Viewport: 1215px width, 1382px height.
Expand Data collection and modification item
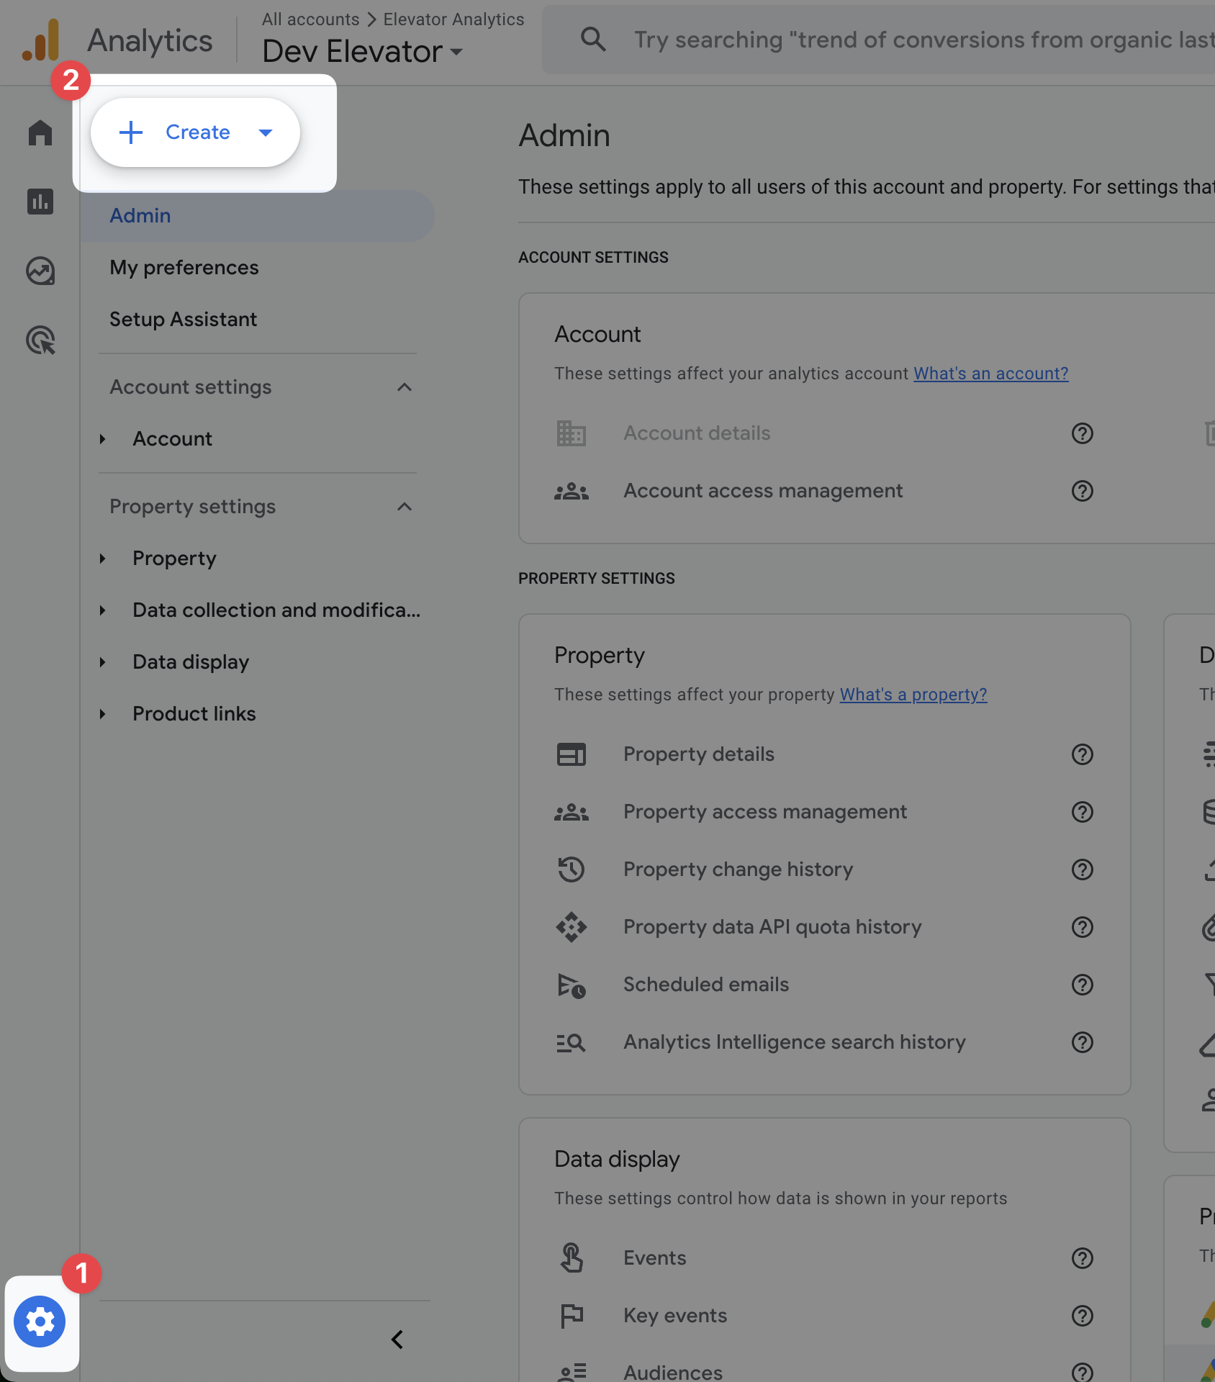(103, 610)
